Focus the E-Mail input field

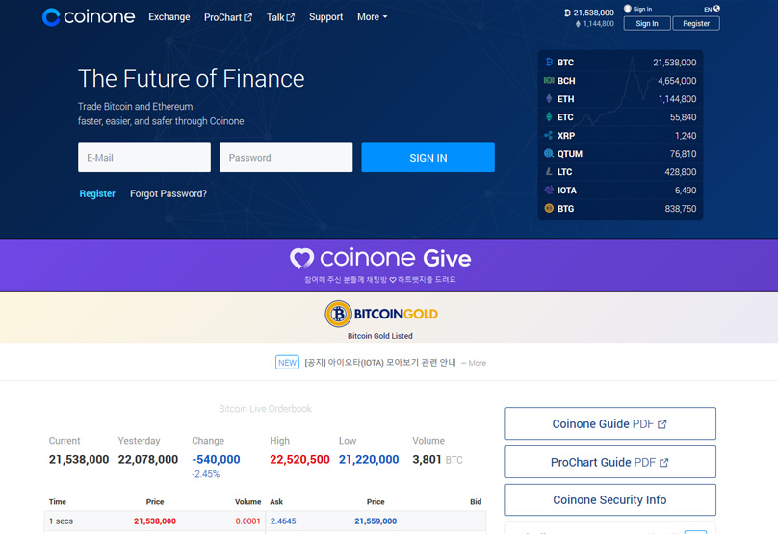click(x=144, y=158)
